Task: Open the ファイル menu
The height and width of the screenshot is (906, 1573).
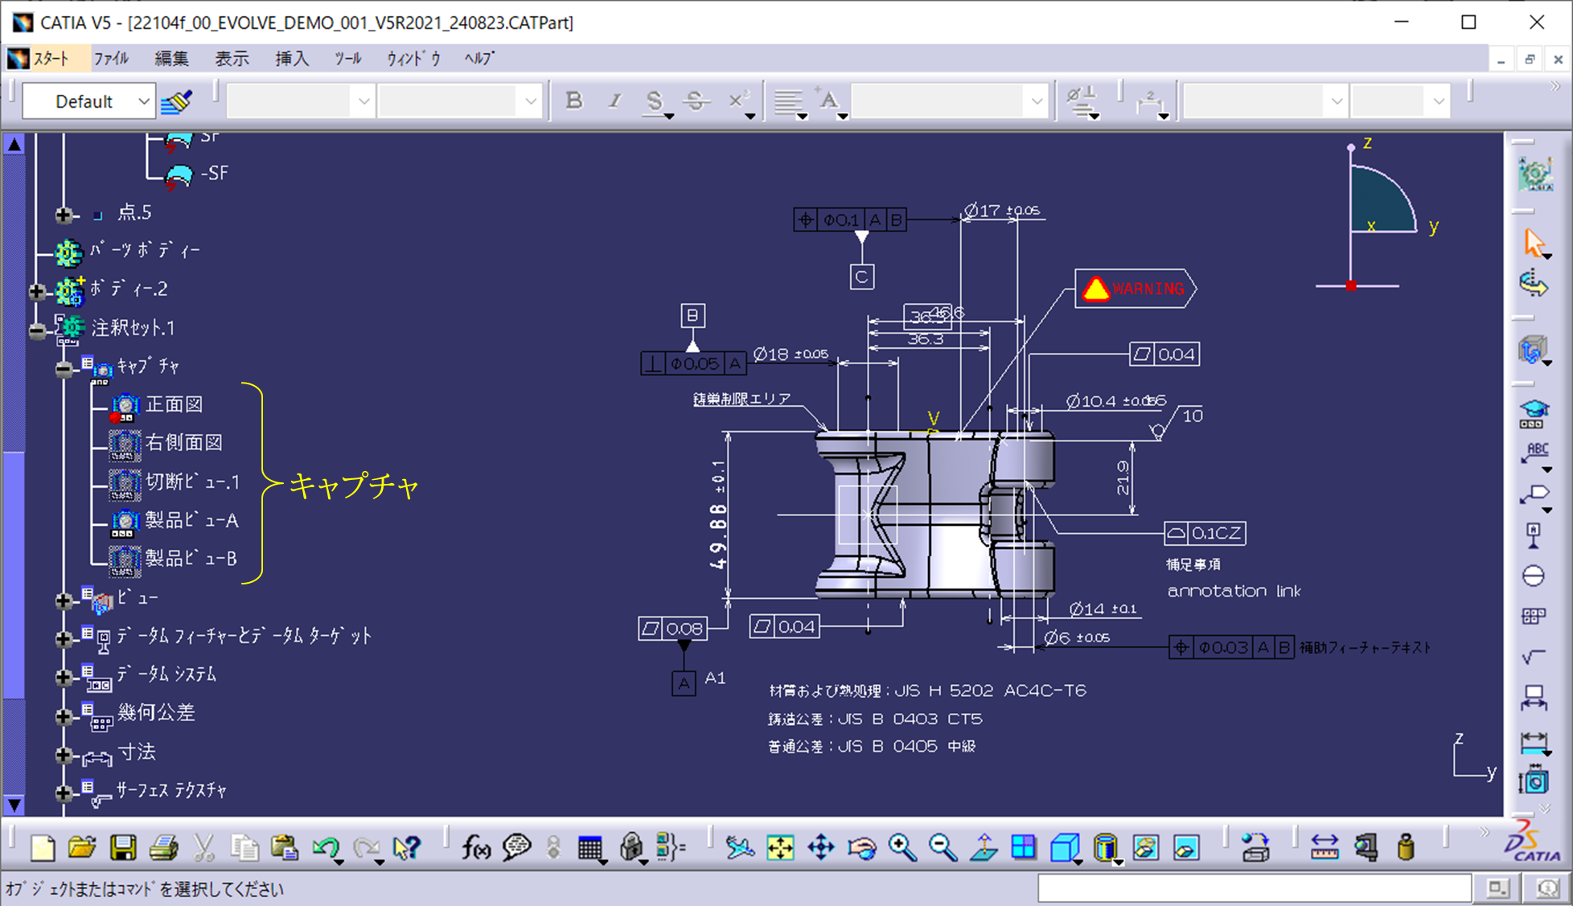Action: coord(111,59)
